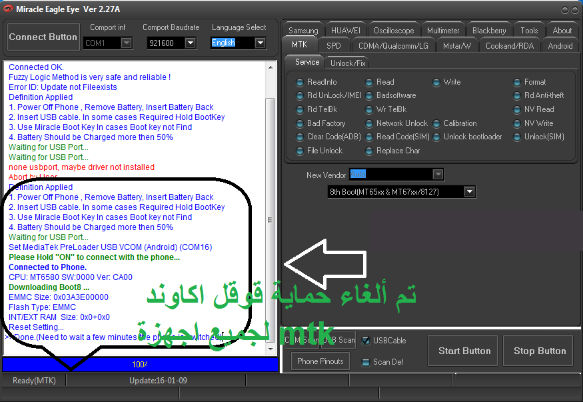Open the Language Select dropdown

point(261,43)
